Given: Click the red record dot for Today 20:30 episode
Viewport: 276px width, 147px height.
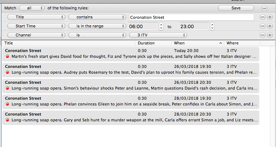Looking at the screenshot, I should click(7, 56).
